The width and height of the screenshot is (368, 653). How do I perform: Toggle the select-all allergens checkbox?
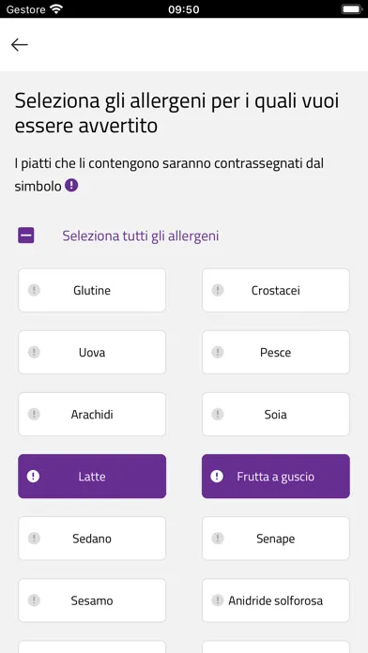click(x=26, y=235)
